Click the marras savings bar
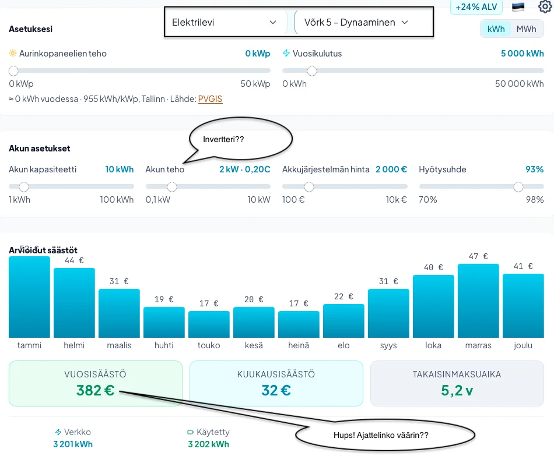The image size is (554, 456). [478, 301]
